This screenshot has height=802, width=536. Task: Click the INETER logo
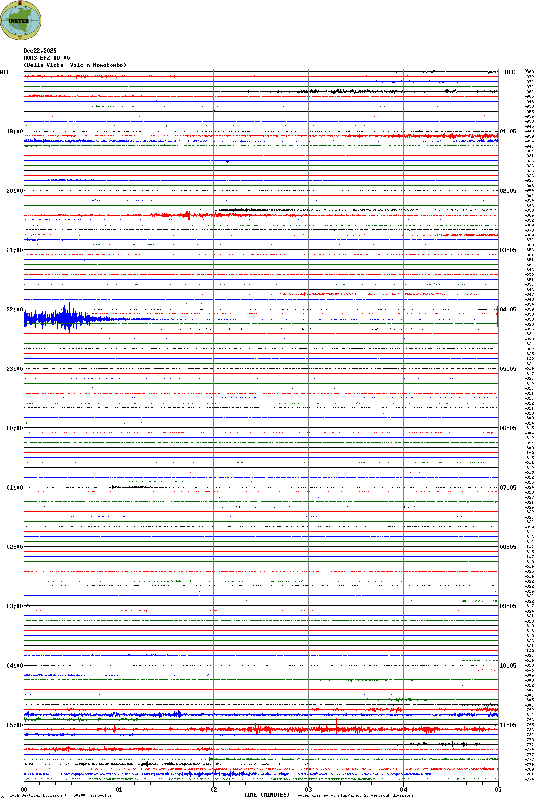tap(21, 20)
